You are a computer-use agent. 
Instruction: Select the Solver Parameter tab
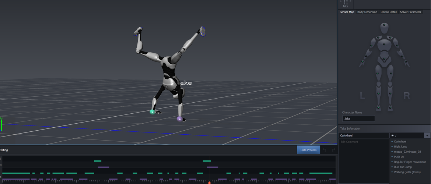tap(410, 12)
